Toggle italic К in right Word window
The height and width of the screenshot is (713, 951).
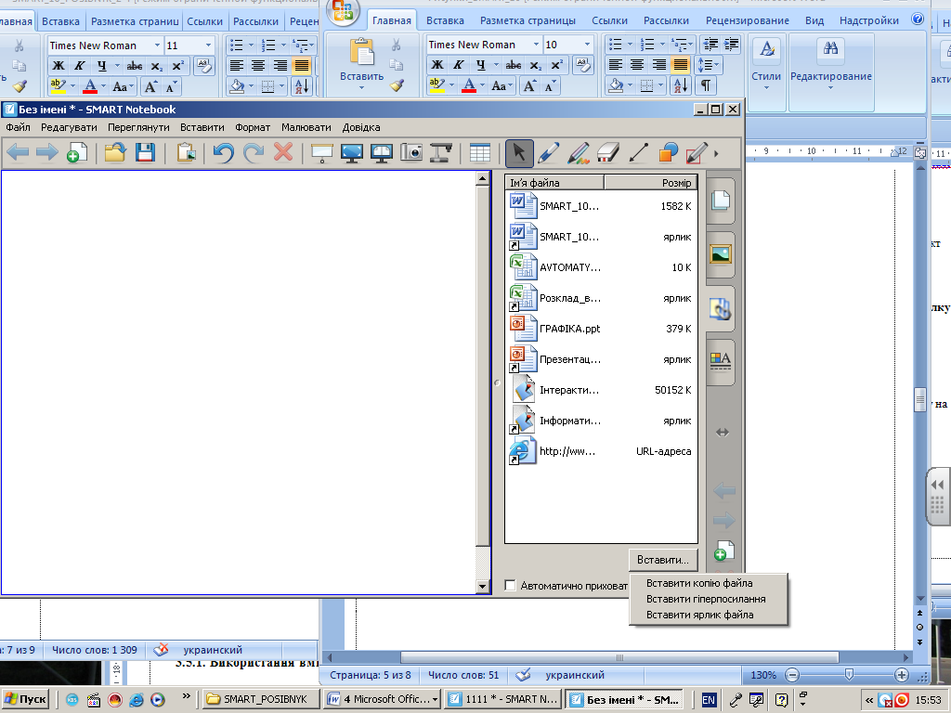coord(459,65)
